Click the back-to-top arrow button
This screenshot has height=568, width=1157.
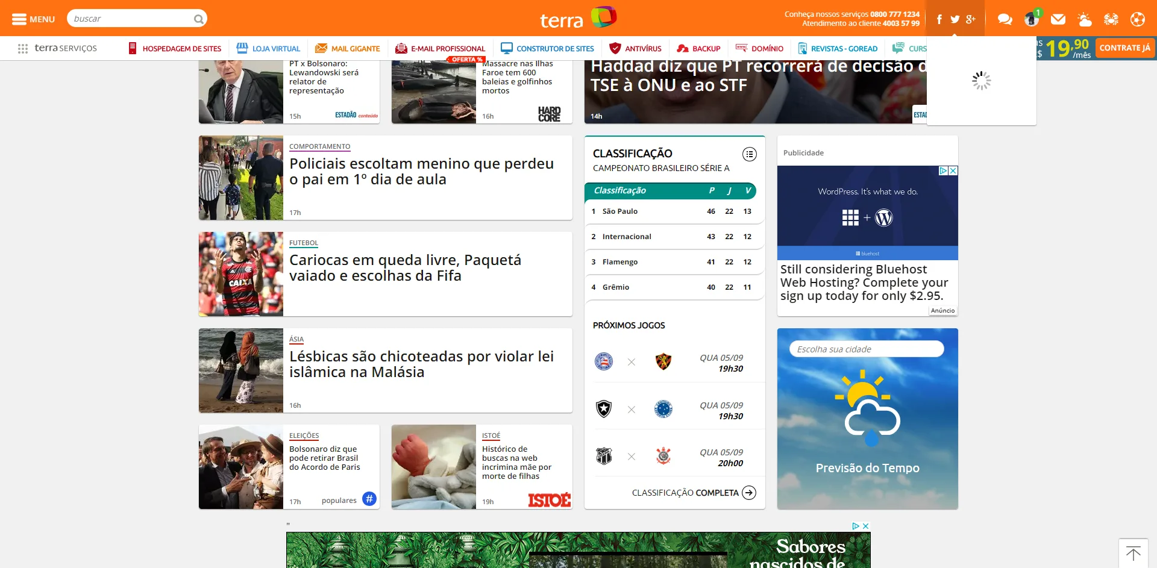(1133, 553)
